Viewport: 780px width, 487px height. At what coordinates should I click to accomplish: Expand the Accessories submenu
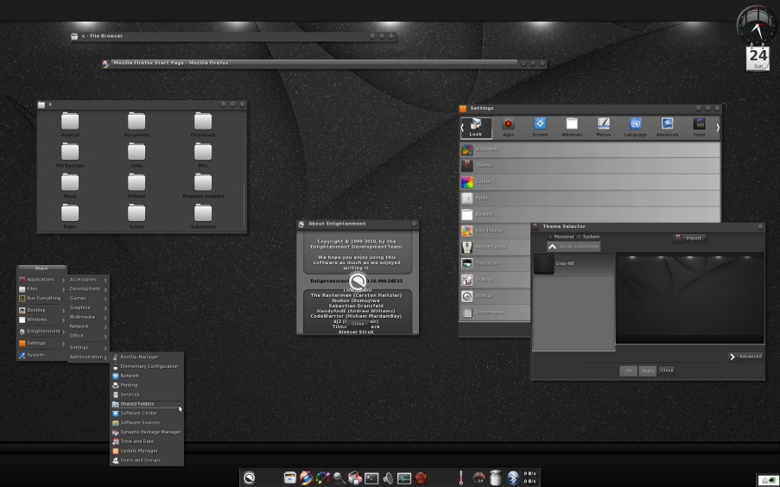(88, 280)
